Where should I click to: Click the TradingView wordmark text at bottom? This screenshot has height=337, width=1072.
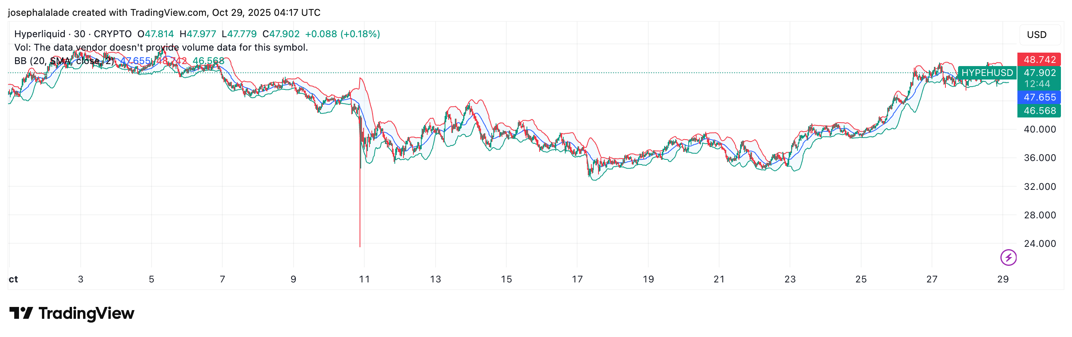tap(87, 313)
